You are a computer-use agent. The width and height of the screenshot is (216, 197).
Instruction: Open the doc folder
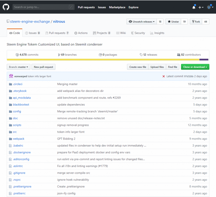click(15, 118)
